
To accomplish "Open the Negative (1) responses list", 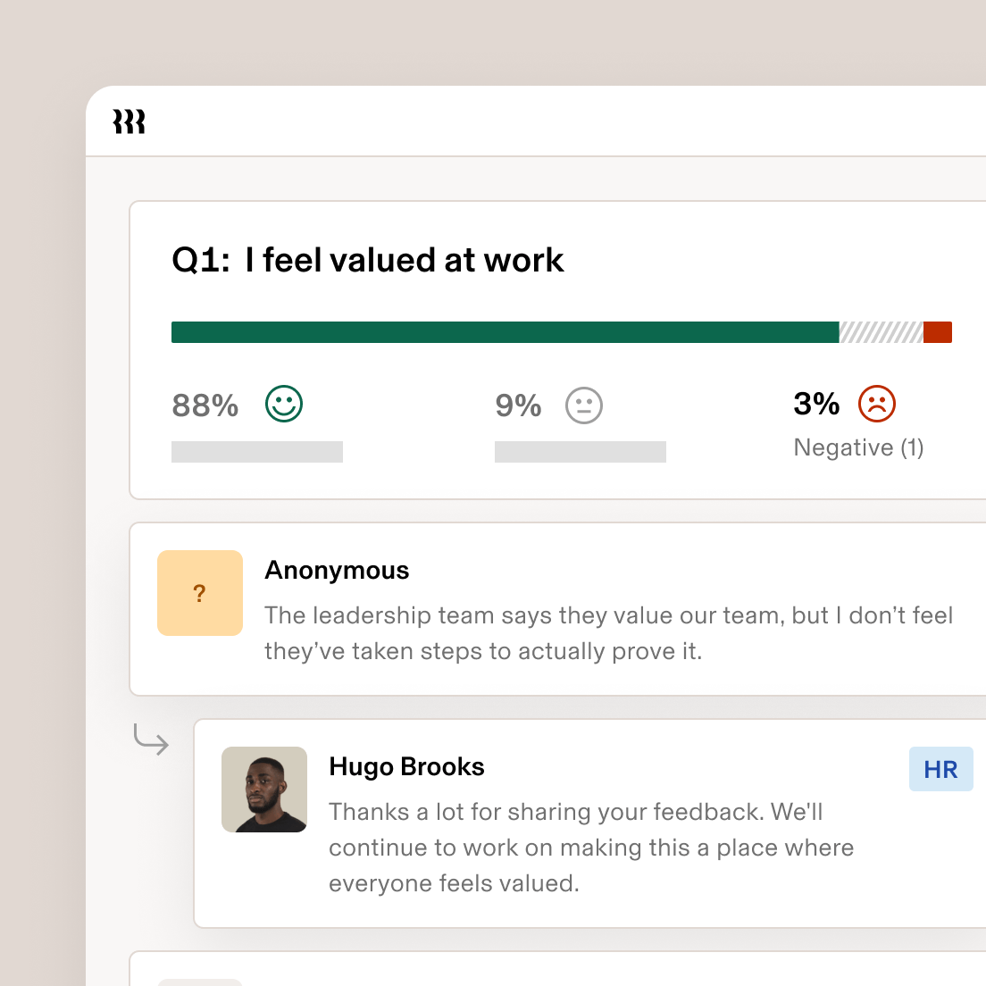I will (857, 447).
